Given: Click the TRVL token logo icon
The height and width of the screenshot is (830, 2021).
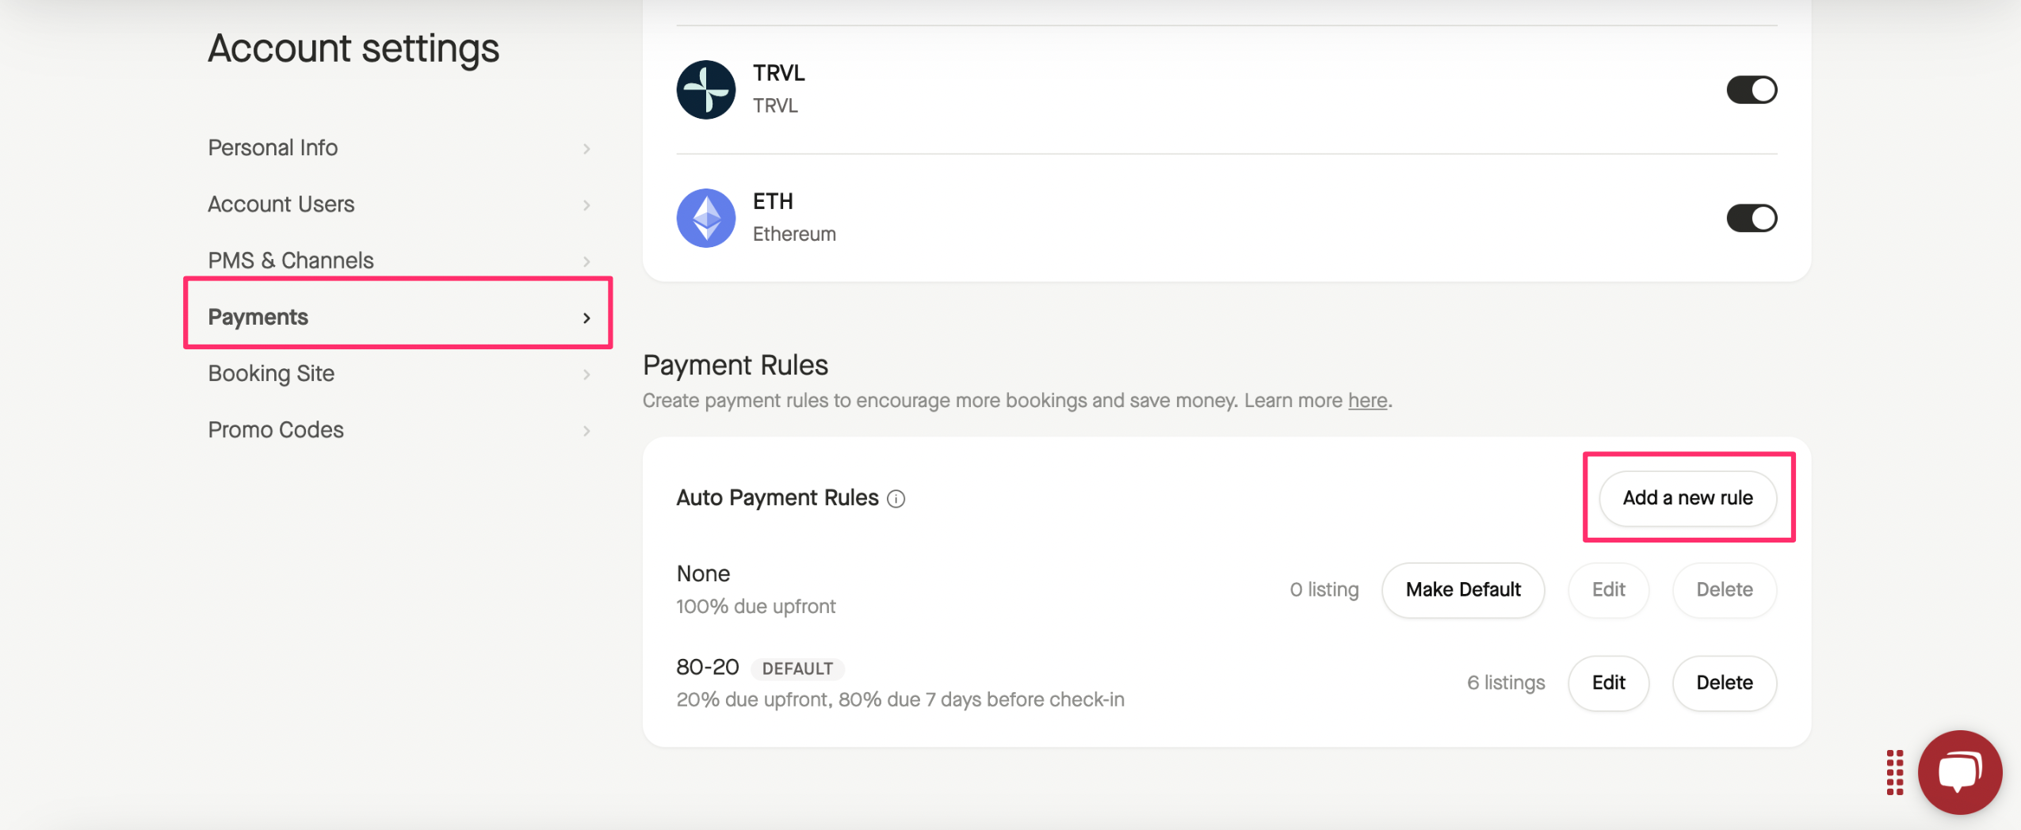Looking at the screenshot, I should pos(705,89).
